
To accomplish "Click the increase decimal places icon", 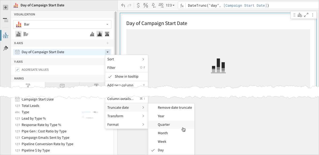I will coord(161,5).
